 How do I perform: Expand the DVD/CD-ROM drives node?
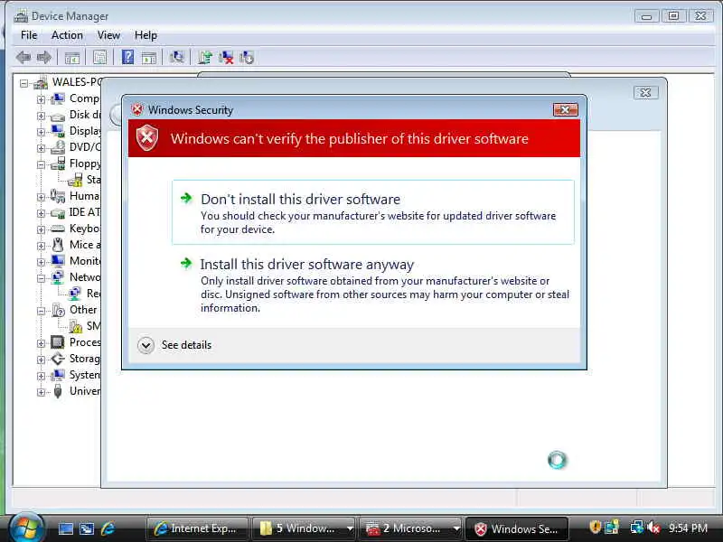pos(41,148)
